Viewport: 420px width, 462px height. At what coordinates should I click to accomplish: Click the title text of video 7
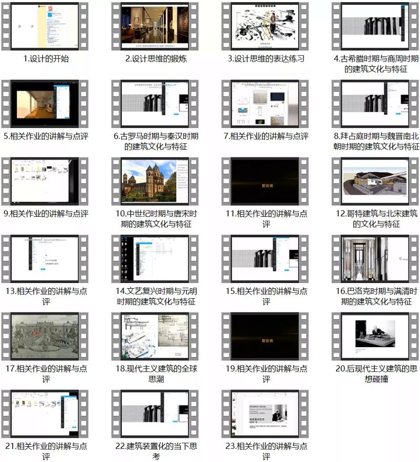tap(266, 136)
